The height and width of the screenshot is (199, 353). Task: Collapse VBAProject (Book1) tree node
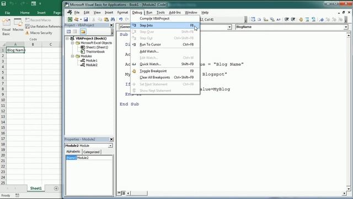[x=67, y=38]
